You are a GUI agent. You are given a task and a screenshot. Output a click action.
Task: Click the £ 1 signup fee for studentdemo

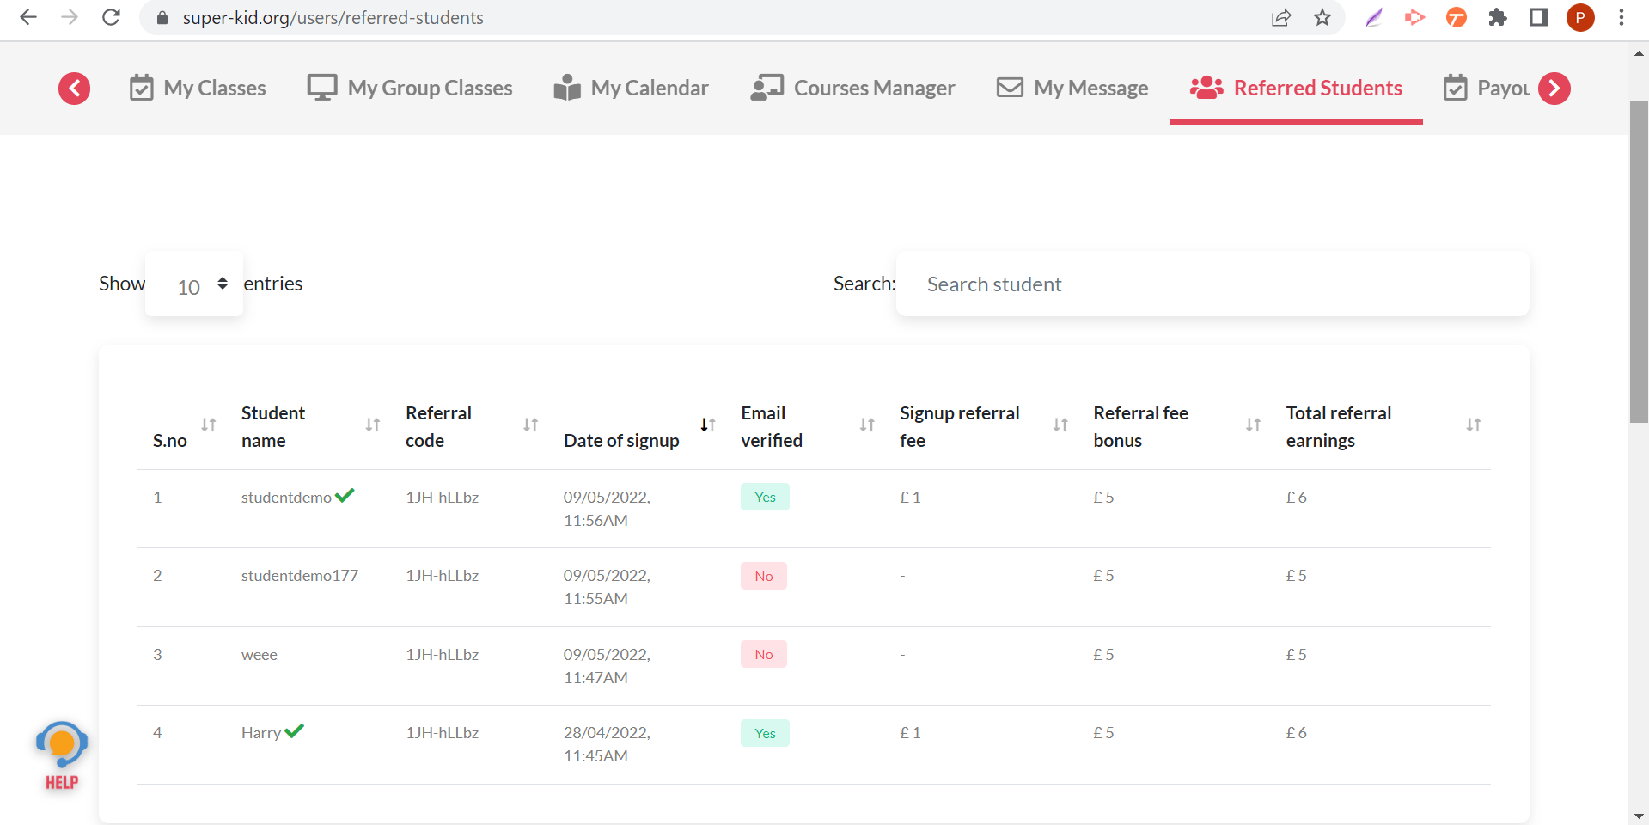[910, 497]
